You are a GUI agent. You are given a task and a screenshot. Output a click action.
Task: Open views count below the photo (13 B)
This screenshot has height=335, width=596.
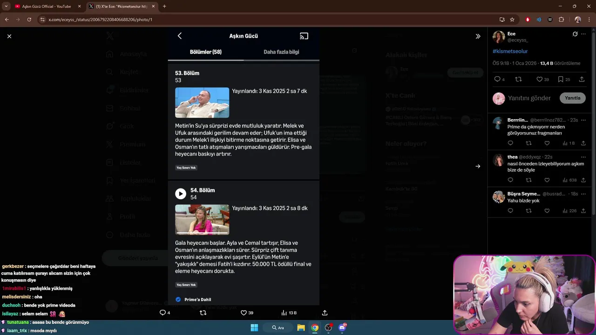pyautogui.click(x=289, y=313)
